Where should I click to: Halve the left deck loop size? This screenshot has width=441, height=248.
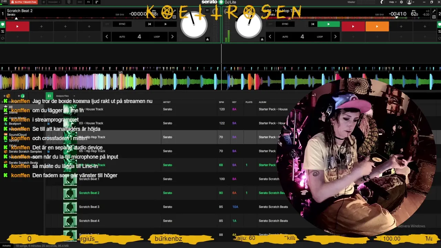pos(107,37)
